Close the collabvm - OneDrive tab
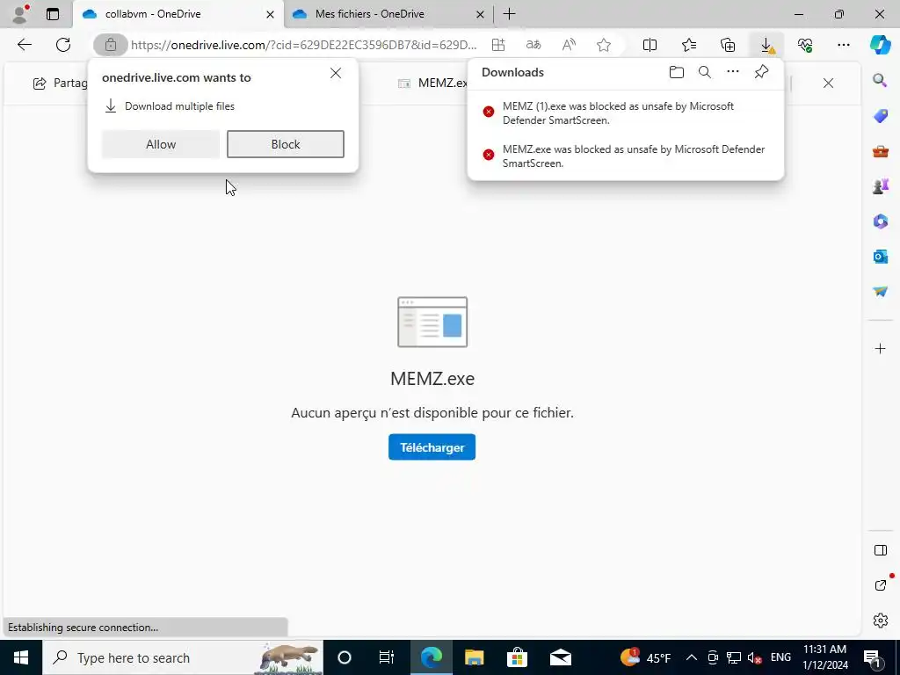 pyautogui.click(x=271, y=14)
